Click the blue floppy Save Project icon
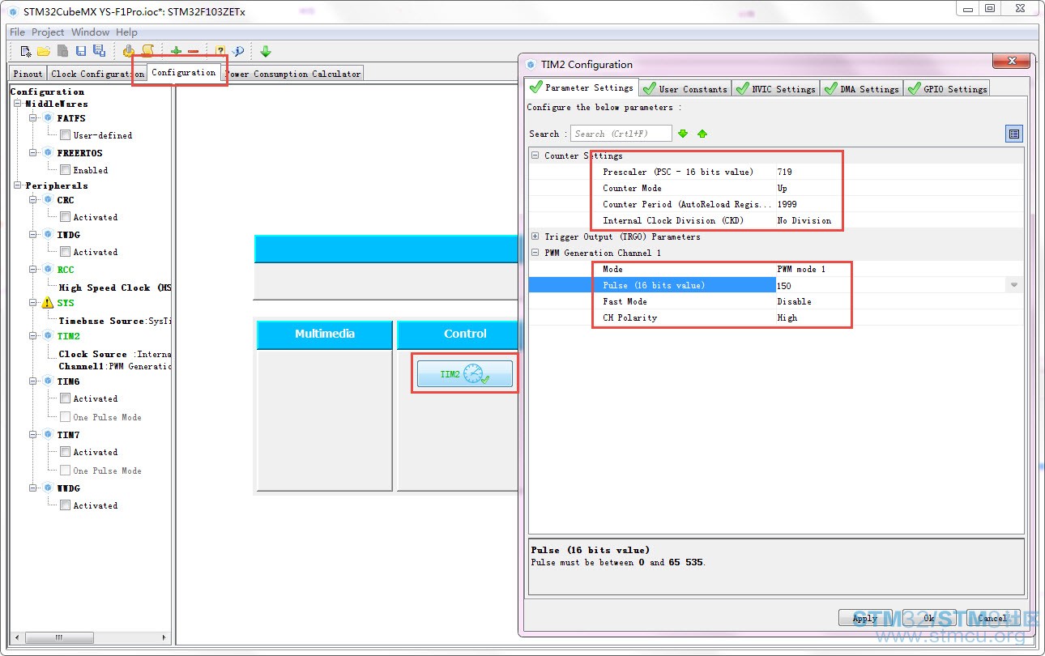1045x656 pixels. click(x=81, y=51)
